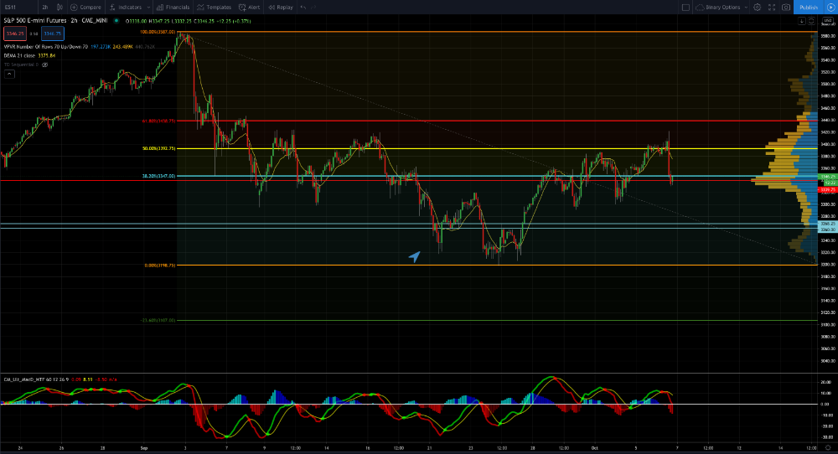This screenshot has width=838, height=454.
Task: Select the 38.20% (3347.00) Fib label
Action: [158, 176]
